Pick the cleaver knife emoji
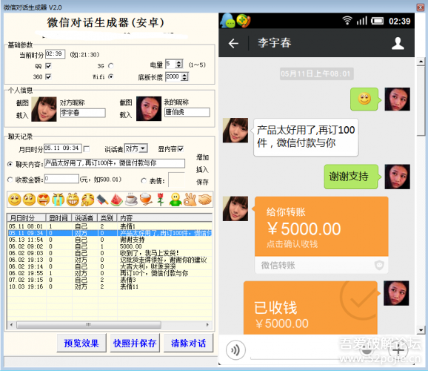This screenshot has width=428, height=371. click(x=102, y=199)
